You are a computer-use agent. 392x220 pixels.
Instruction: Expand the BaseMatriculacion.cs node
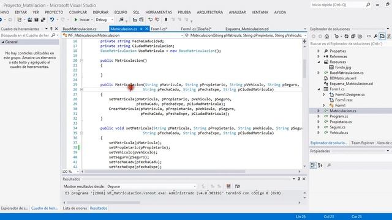pyautogui.click(x=318, y=73)
